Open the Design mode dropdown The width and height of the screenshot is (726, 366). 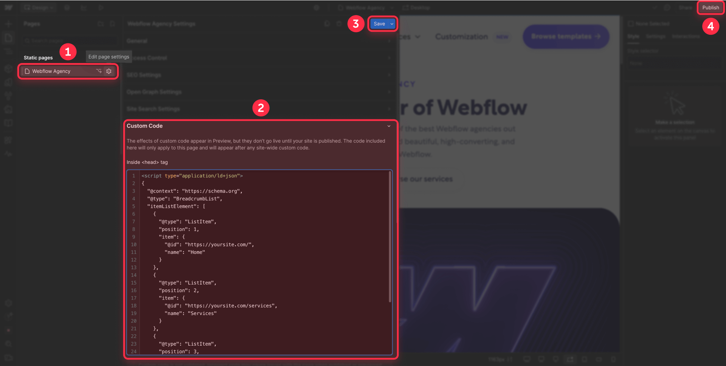click(x=38, y=7)
